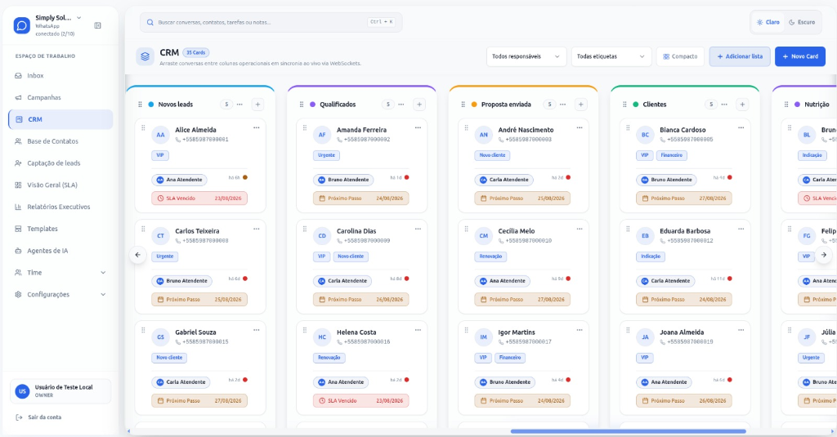The image size is (837, 437).
Task: Add card to Novos leads column
Action: [257, 105]
